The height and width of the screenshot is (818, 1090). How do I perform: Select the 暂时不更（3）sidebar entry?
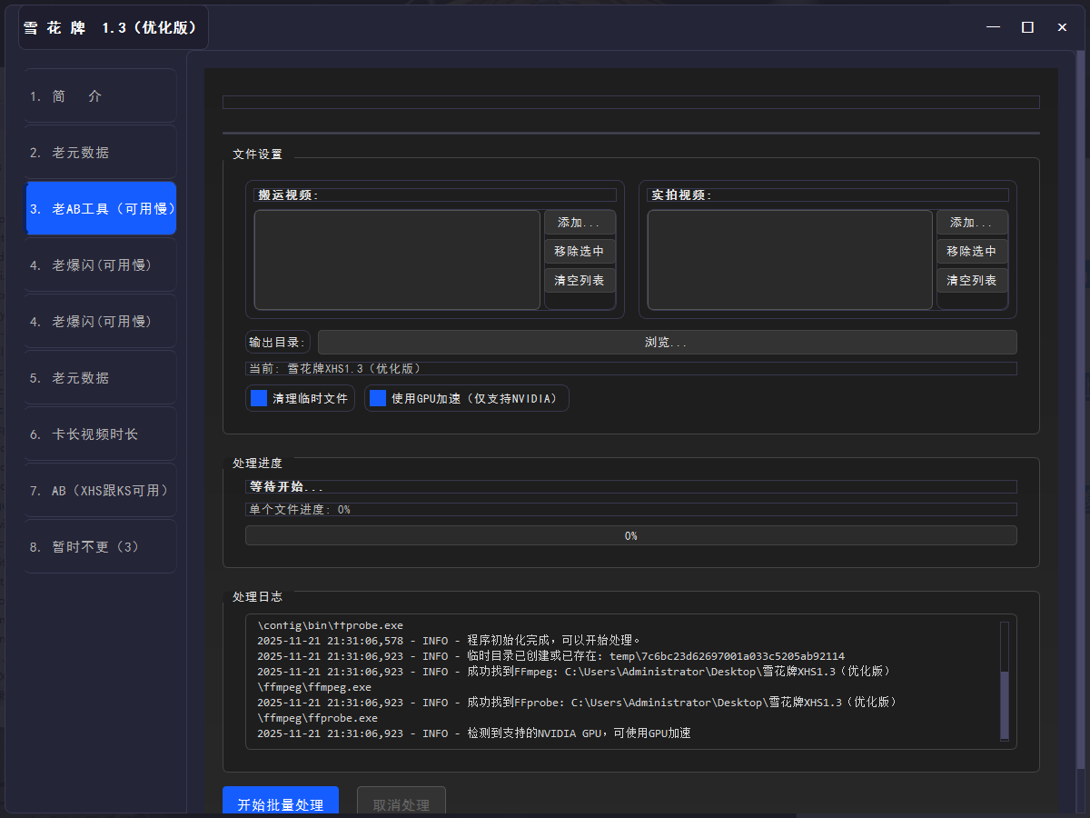[100, 546]
